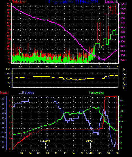Click 94 on the Luftfeuchte axis
This screenshot has height=157, width=132.
tap(3, 109)
